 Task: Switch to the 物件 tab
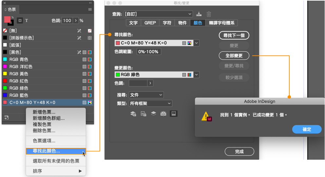point(182,23)
